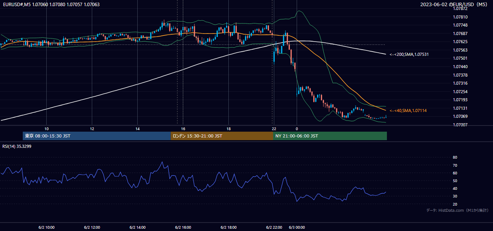
Task: Click price axis value 1.07440
Action: [460, 67]
